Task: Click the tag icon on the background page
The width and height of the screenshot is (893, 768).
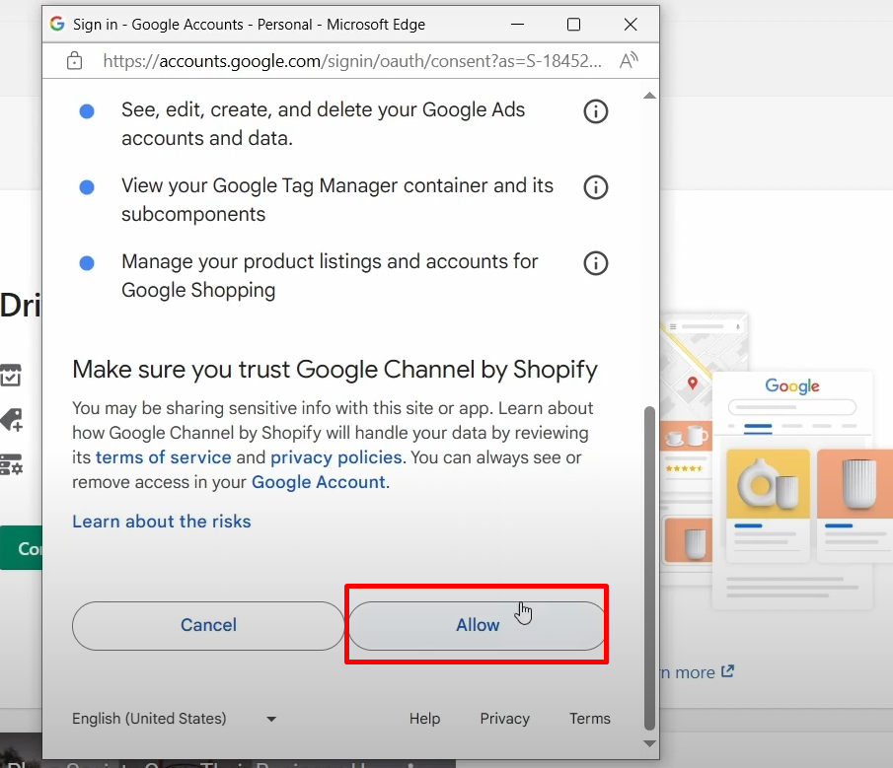Action: click(x=11, y=421)
